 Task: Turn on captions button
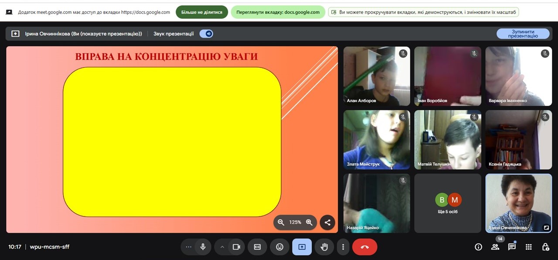257,247
